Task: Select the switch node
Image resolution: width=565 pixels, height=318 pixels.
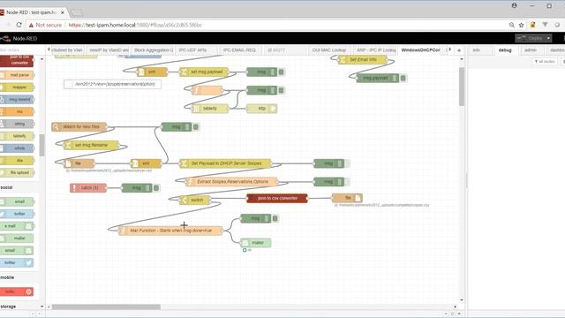Action: coord(195,201)
